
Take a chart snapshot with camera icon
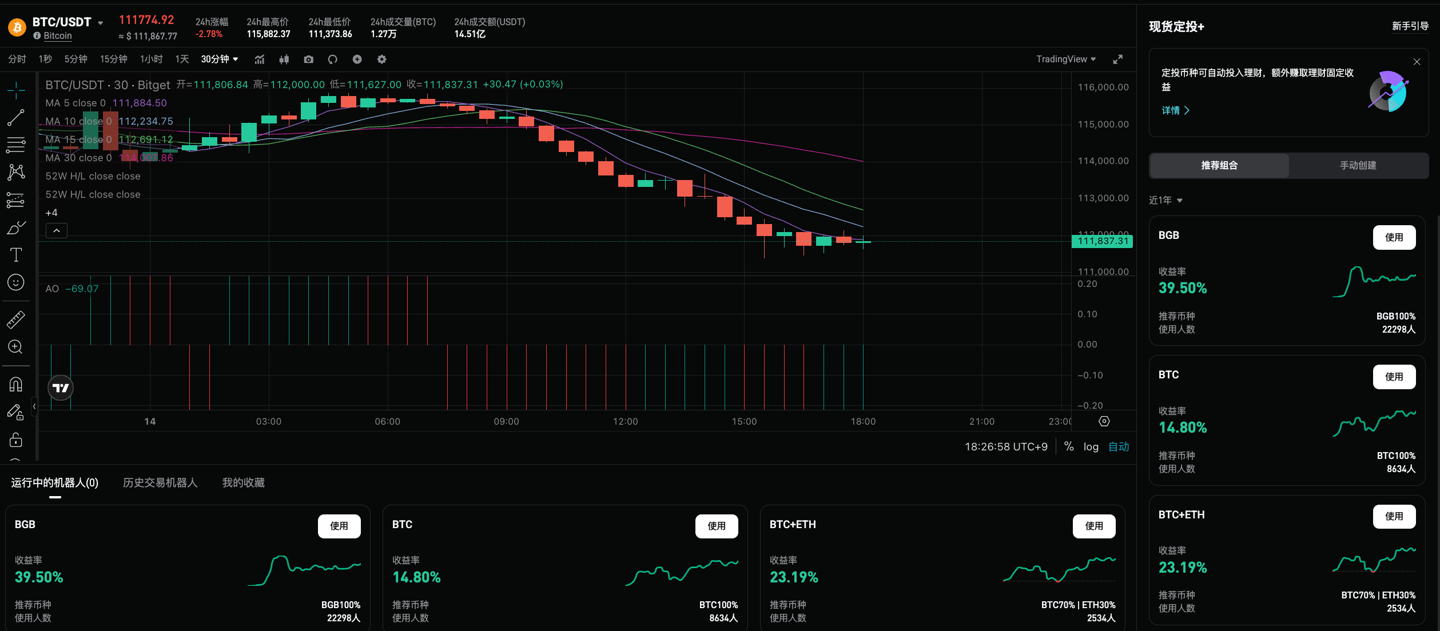pyautogui.click(x=309, y=59)
